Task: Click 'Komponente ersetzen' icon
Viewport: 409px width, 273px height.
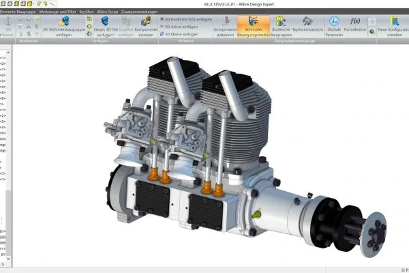Action: point(146,21)
